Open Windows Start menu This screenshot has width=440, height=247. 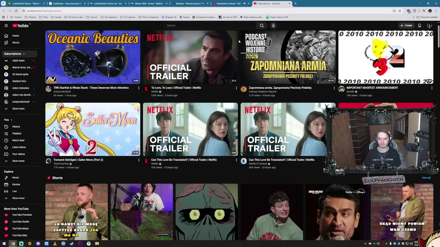pyautogui.click(x=4, y=244)
